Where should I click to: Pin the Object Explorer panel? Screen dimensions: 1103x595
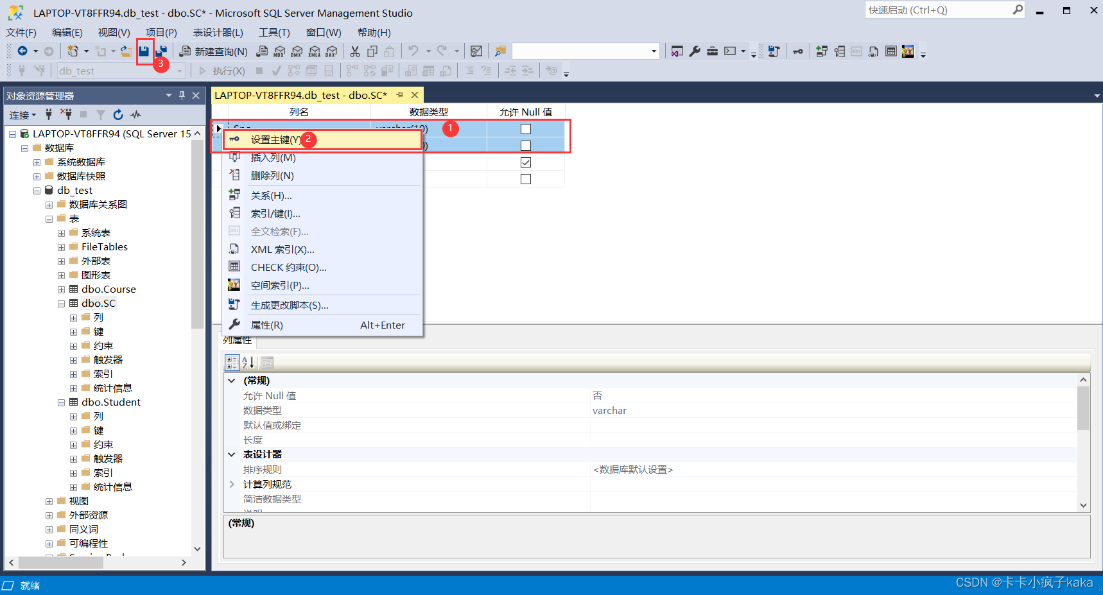(182, 95)
